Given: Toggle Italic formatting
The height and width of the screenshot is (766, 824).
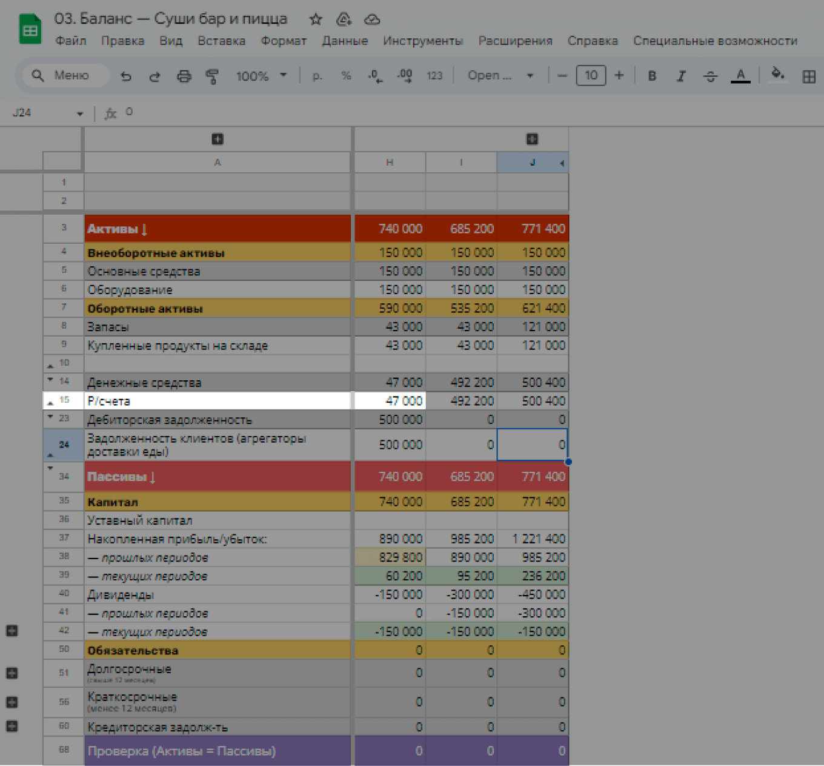Looking at the screenshot, I should coord(681,76).
